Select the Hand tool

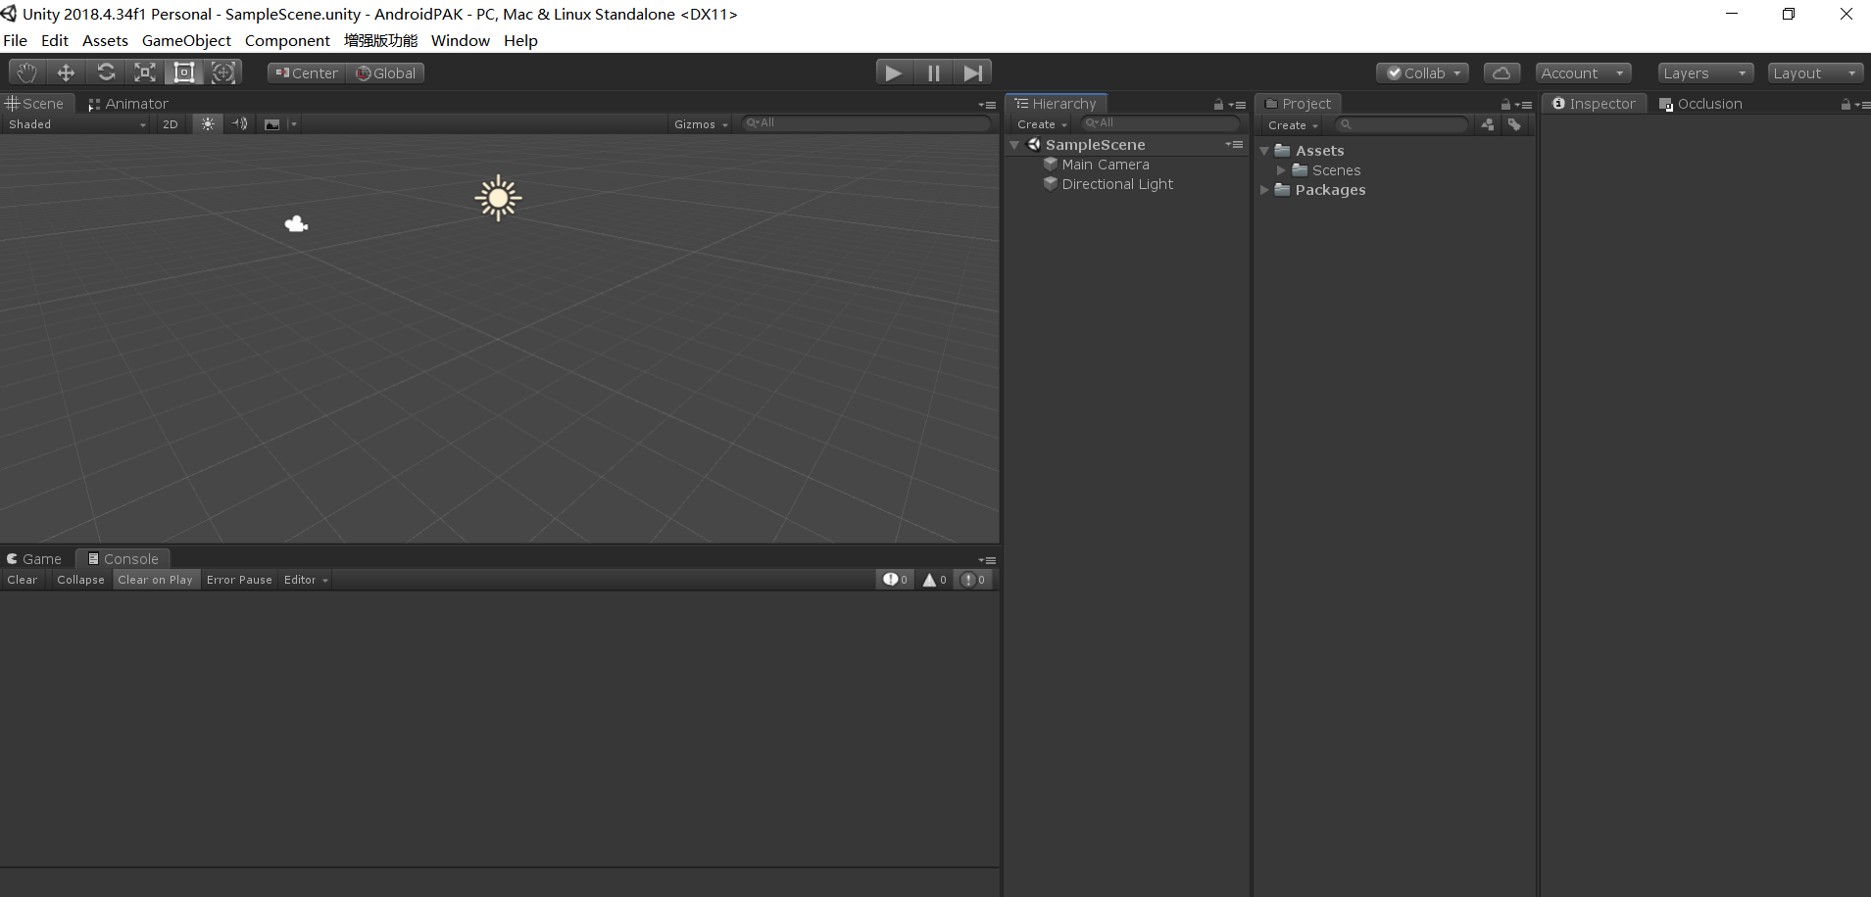(x=27, y=72)
